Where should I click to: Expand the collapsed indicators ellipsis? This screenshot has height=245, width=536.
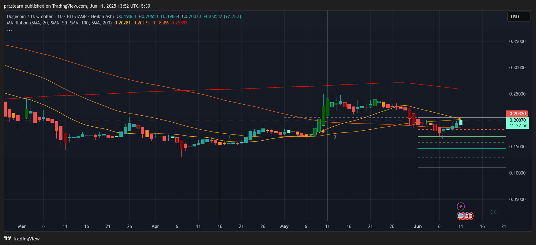coord(9,30)
